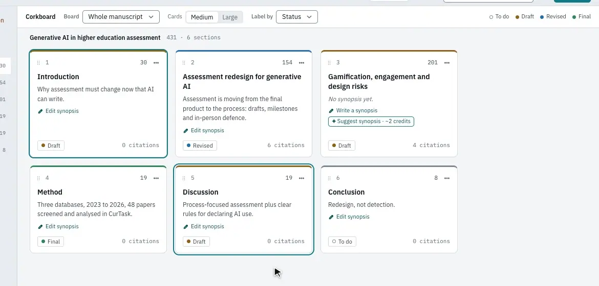Open the more options menu on Assessment redesign card
This screenshot has width=599, height=286.
coord(302,62)
